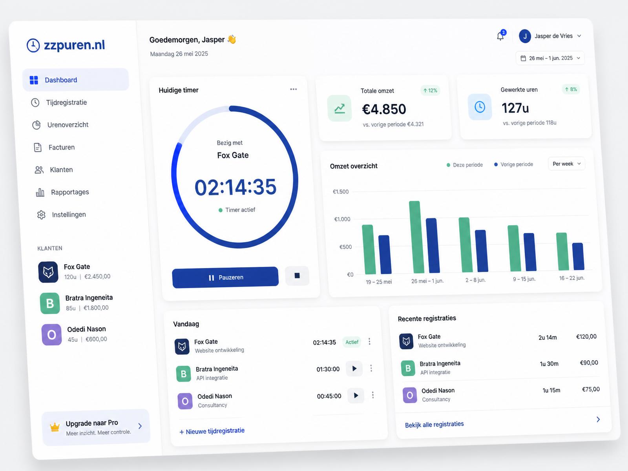Click the €4.850 total revenue value
Screen dimensions: 628x471
pyautogui.click(x=384, y=109)
